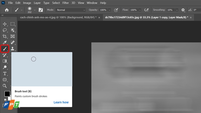Select the Rectangular Marquee tool
This screenshot has width=201, height=113.
pos(13,24)
